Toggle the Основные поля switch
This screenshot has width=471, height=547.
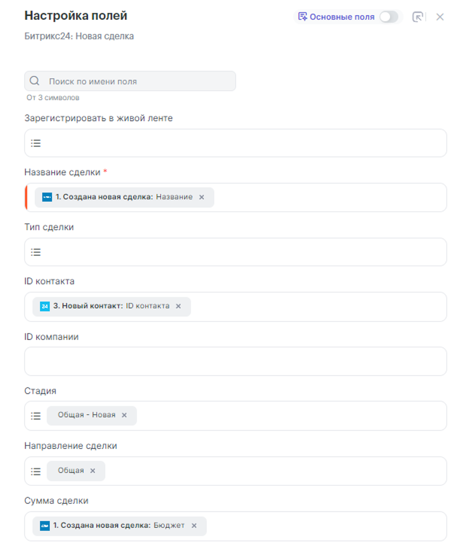click(388, 17)
